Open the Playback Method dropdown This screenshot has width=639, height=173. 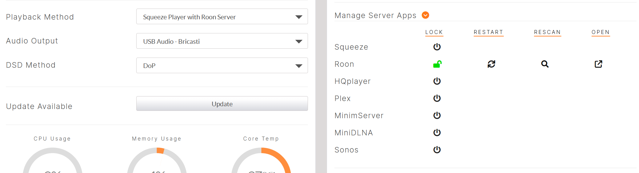click(x=222, y=17)
